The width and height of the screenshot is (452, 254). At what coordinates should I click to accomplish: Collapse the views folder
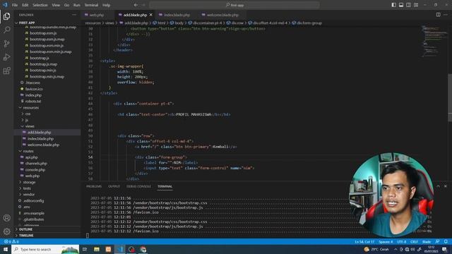(30, 126)
